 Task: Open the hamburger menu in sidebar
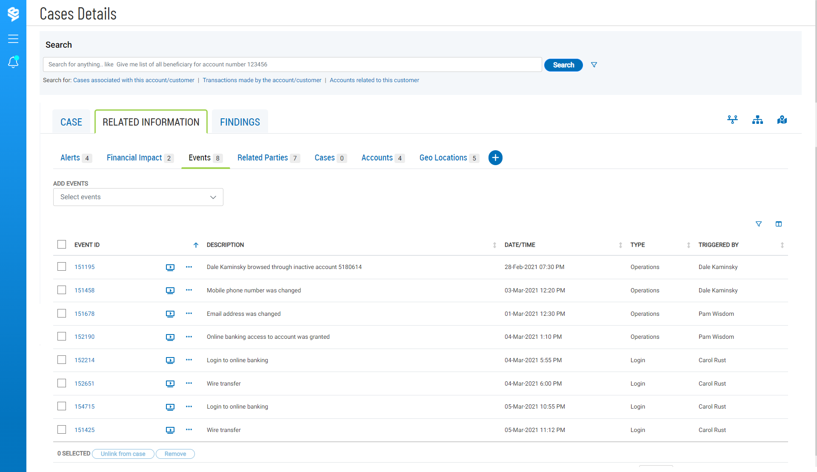[13, 39]
